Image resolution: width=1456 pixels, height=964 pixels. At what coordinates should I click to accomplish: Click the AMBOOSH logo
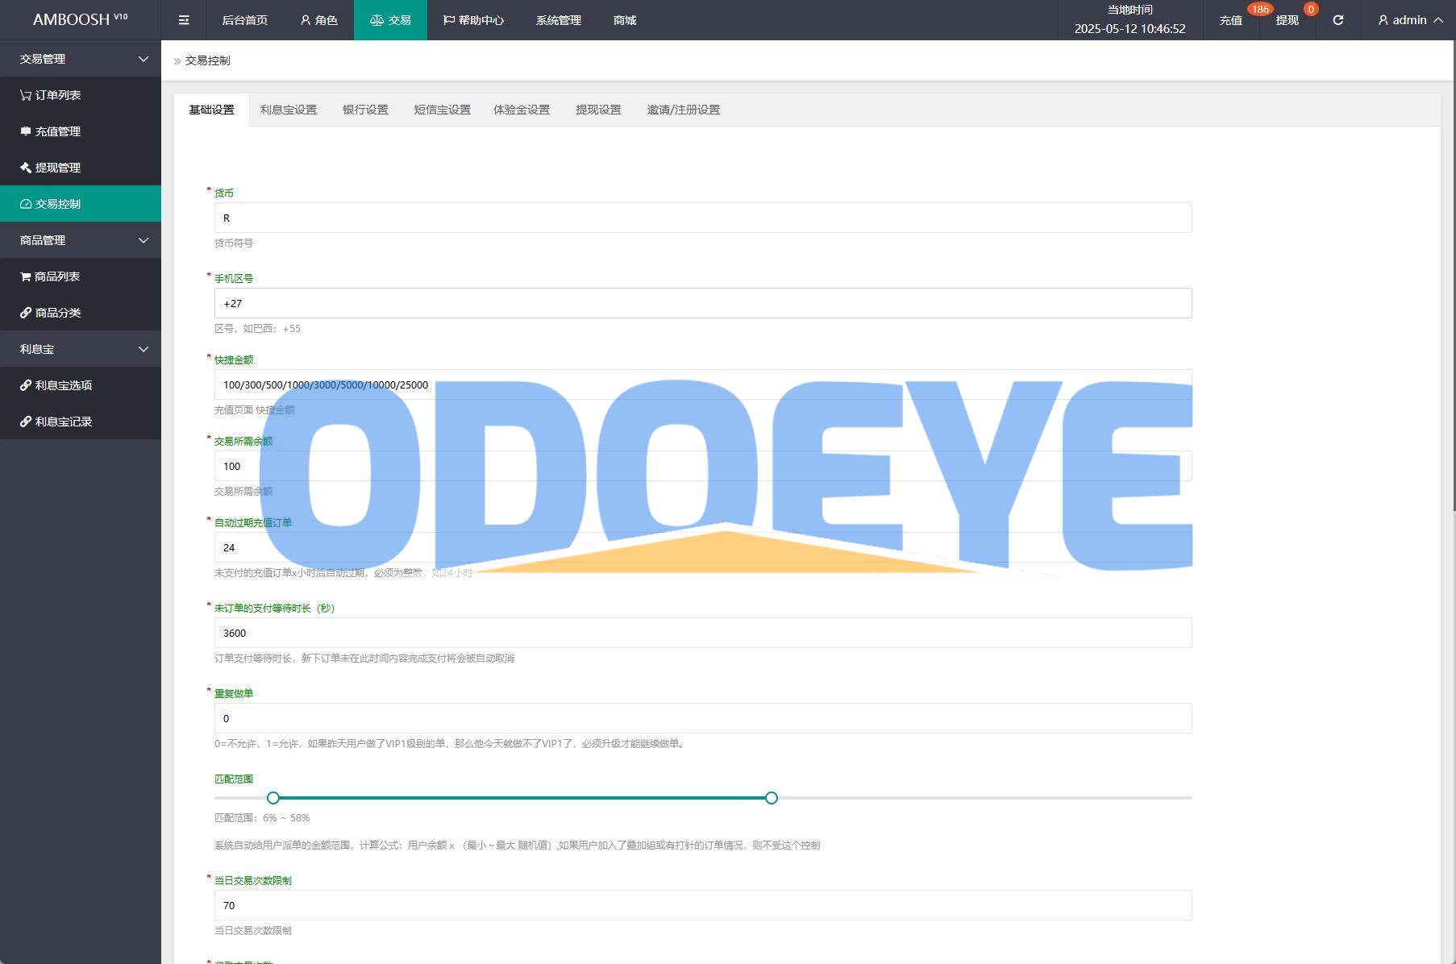[80, 19]
